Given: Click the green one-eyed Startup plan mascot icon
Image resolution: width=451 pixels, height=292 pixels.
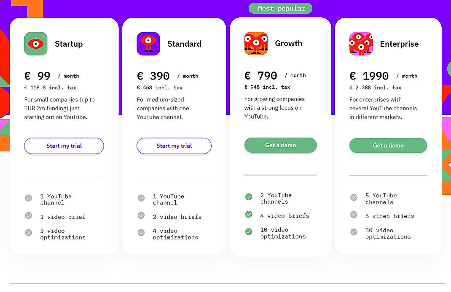Looking at the screenshot, I should (x=36, y=43).
